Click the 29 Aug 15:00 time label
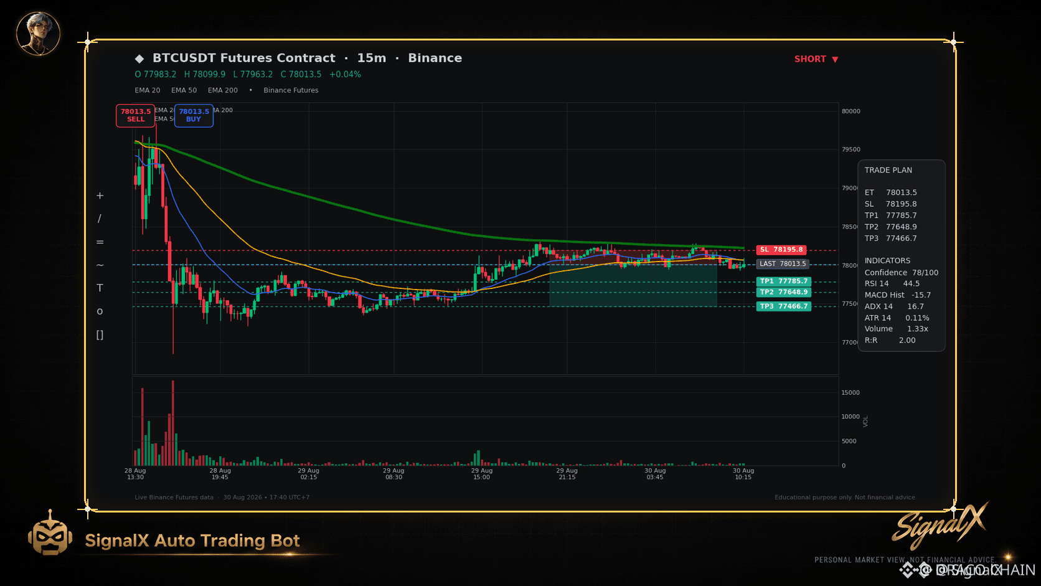This screenshot has height=586, width=1041. [x=482, y=474]
